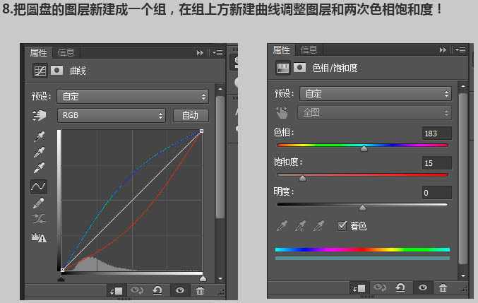Select the white point eyedropper in Curves
Viewport: 478px width, 303px height.
click(x=39, y=168)
